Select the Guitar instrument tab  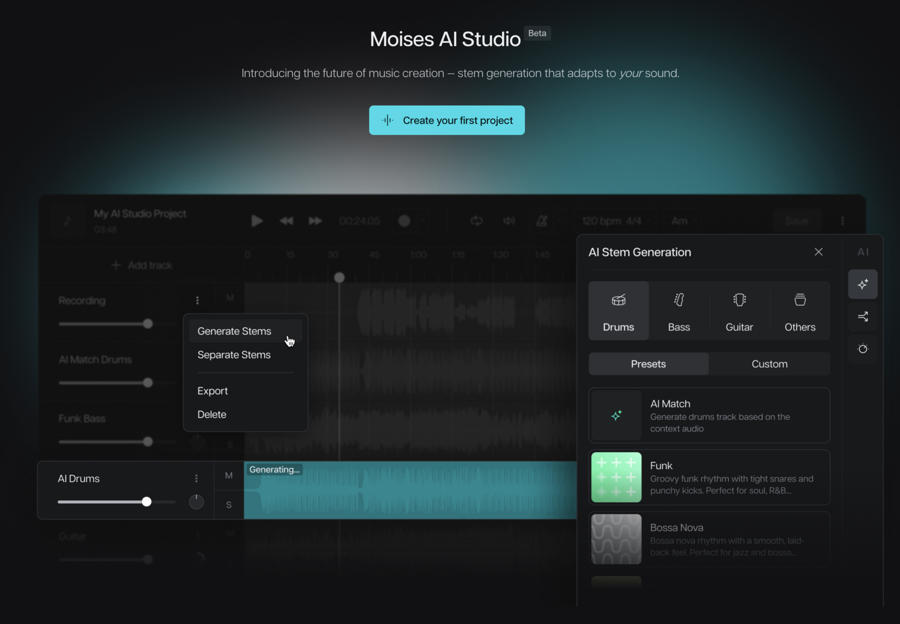coord(740,311)
